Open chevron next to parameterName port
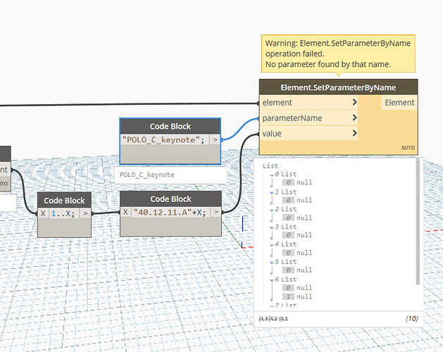The width and height of the screenshot is (443, 352). 354,118
